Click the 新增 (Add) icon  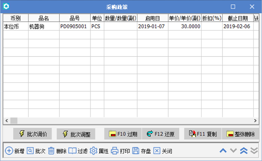(9, 151)
